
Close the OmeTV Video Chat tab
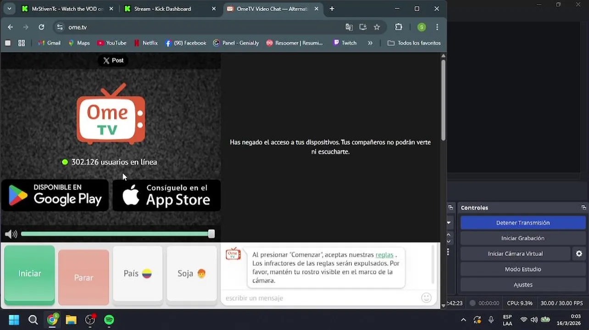tap(316, 9)
